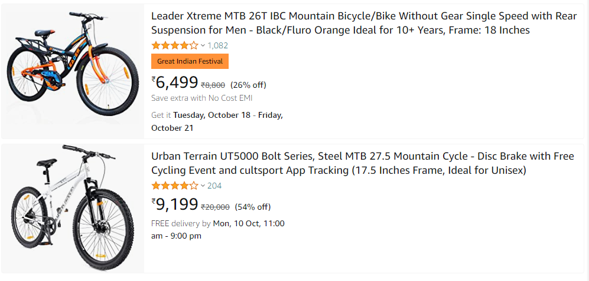Click the ₹6,499 price of Leader Xtreme
This screenshot has width=589, height=281.
click(x=175, y=82)
